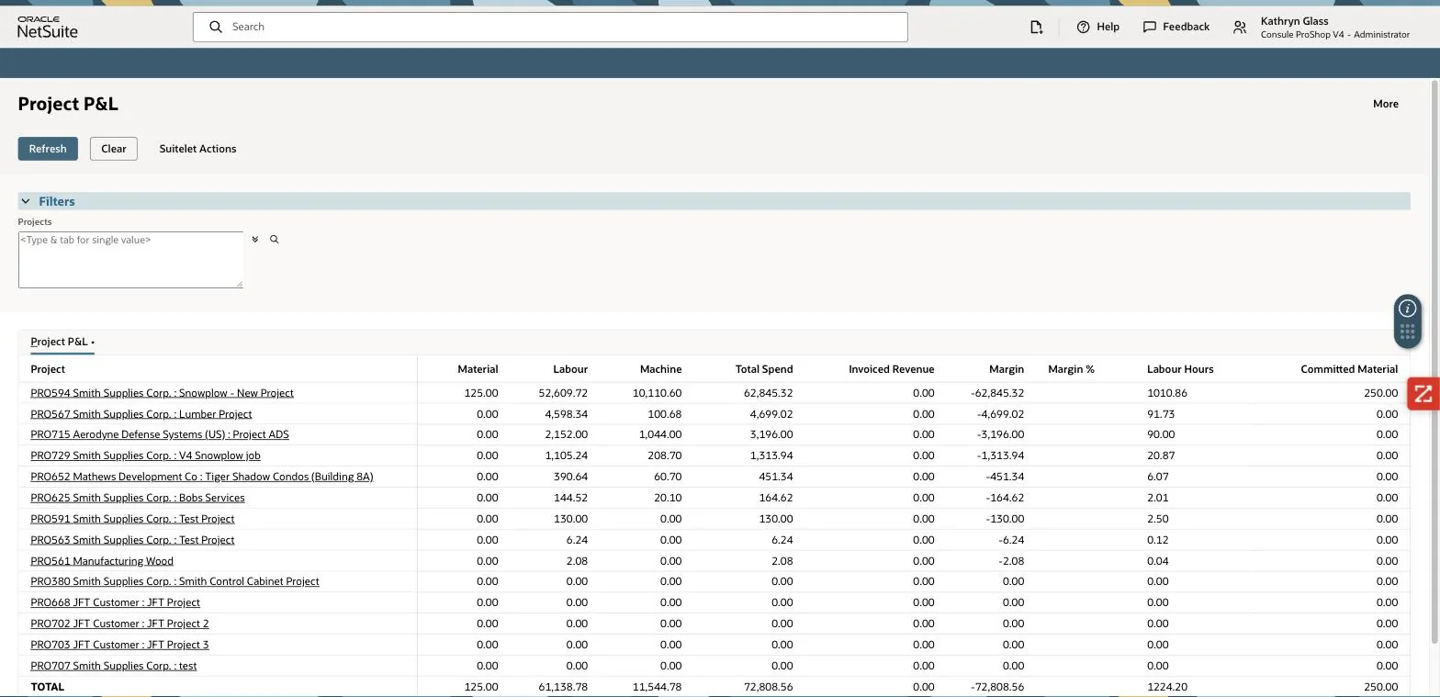The image size is (1440, 697).
Task: Open the Projects filter search magnifier
Action: point(274,240)
